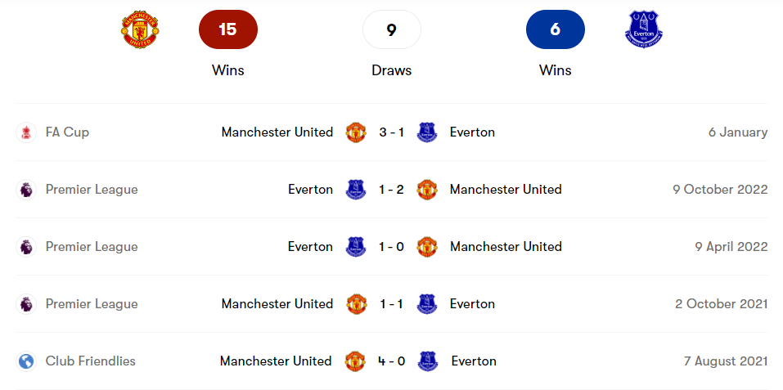Click the large Everton crest at top
Image resolution: width=783 pixels, height=390 pixels.
click(643, 30)
